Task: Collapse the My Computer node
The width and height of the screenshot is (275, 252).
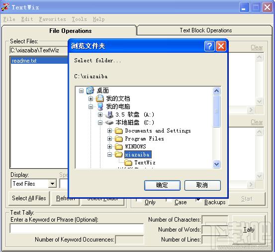Action: 91,107
